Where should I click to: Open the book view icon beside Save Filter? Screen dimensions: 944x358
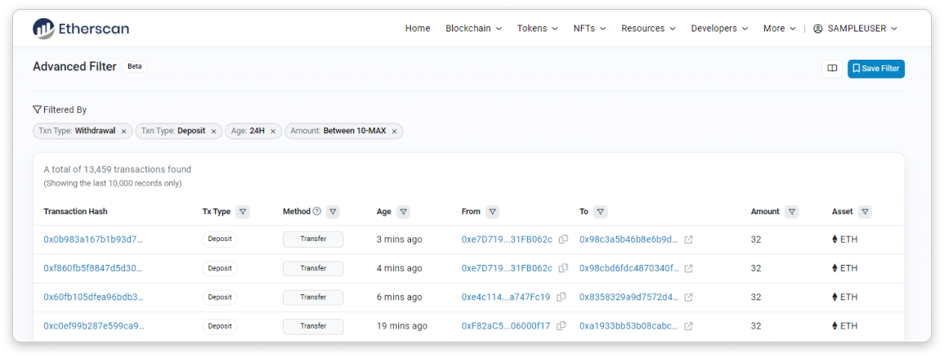[832, 69]
